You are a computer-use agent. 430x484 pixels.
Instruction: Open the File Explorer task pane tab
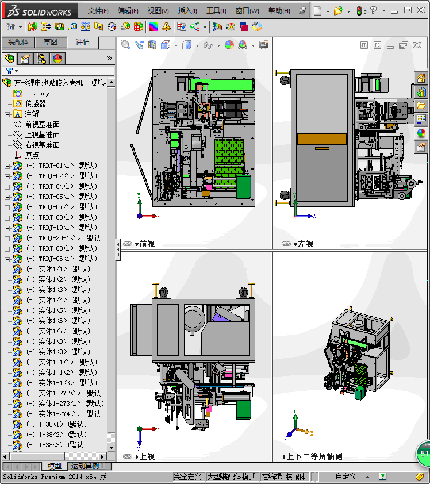tap(421, 106)
